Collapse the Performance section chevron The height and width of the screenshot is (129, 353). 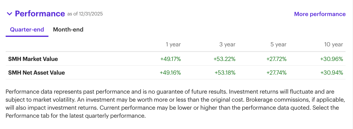10,14
